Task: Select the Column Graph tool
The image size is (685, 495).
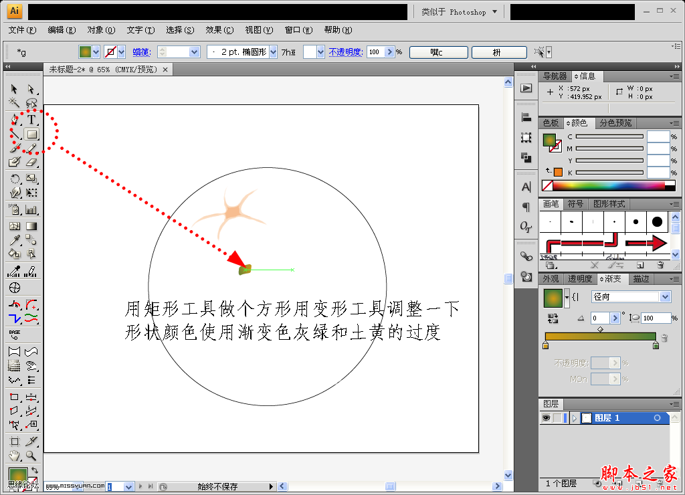Action: [x=31, y=210]
